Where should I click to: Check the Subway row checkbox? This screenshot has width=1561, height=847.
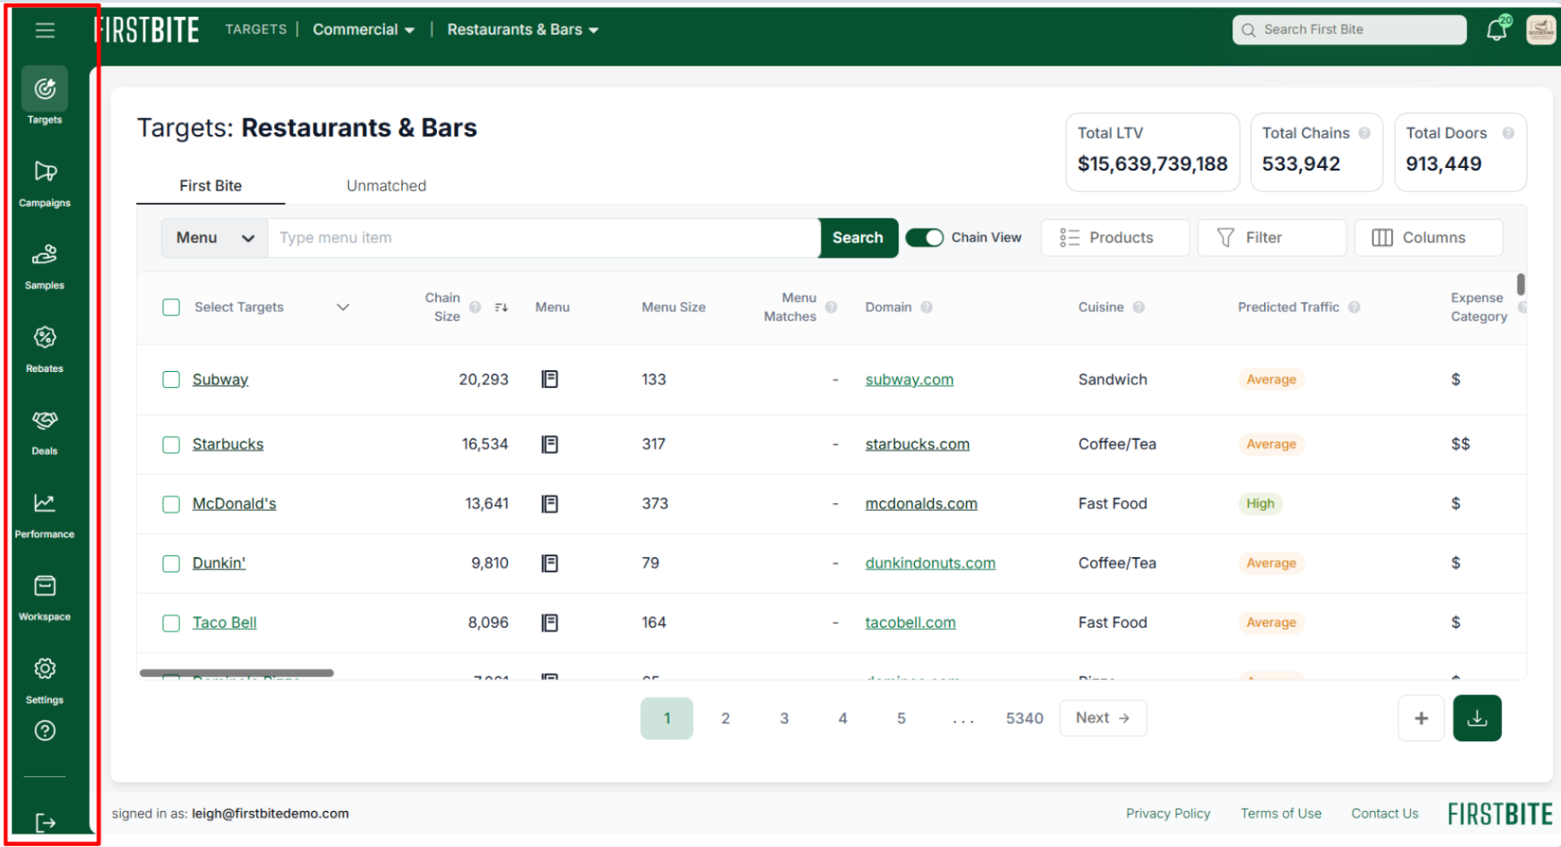pyautogui.click(x=172, y=380)
